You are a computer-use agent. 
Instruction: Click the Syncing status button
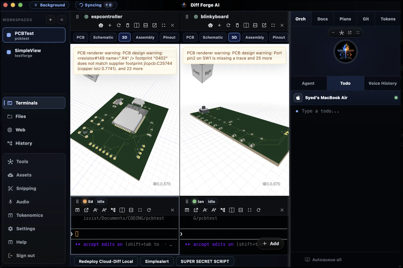point(96,5)
